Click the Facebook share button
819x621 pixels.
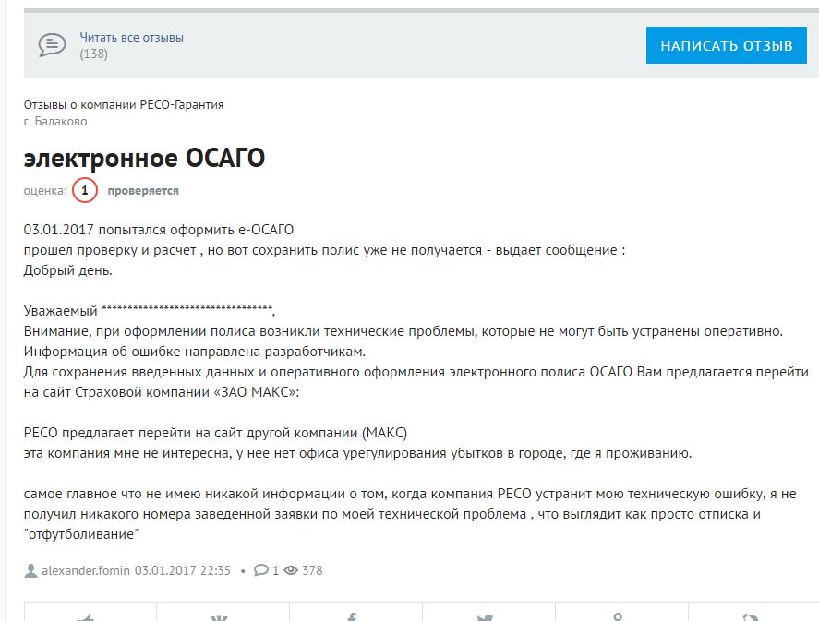[355, 614]
